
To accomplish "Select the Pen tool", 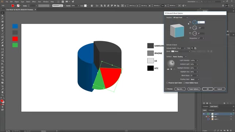I will (x=3, y=25).
